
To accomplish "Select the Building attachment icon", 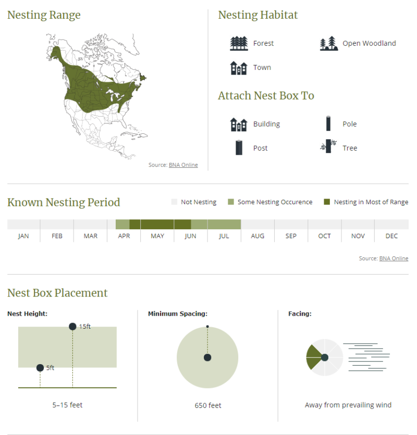I will coord(239,125).
